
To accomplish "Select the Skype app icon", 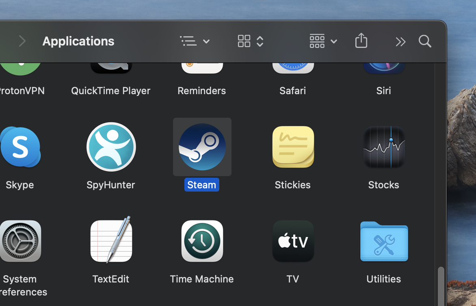I will (20, 147).
